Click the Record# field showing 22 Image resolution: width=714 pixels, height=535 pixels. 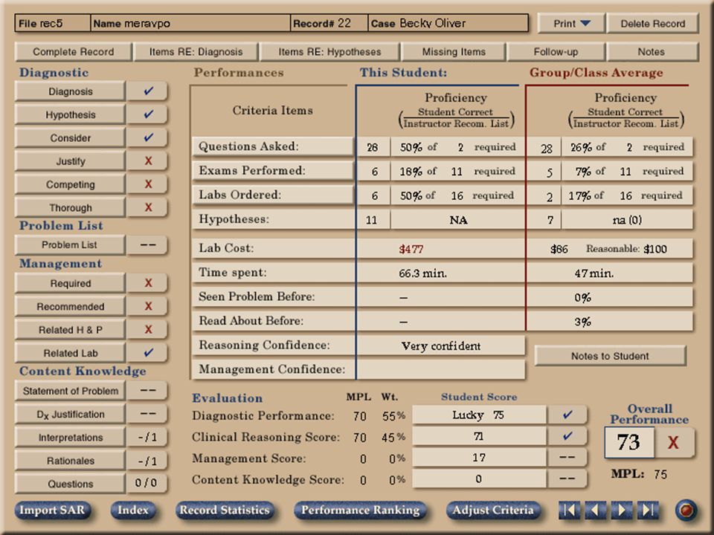pyautogui.click(x=329, y=23)
